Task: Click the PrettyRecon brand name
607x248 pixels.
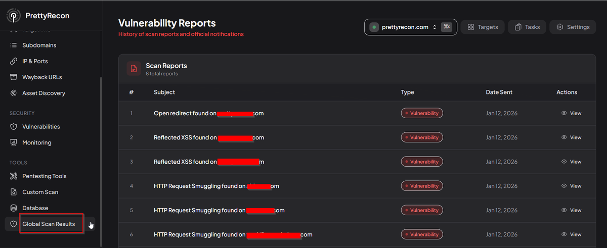Action: [x=48, y=16]
